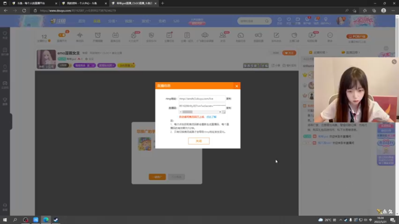Copy the rtmp address via its 复制 link
This screenshot has height=224, width=399.
pyautogui.click(x=229, y=99)
